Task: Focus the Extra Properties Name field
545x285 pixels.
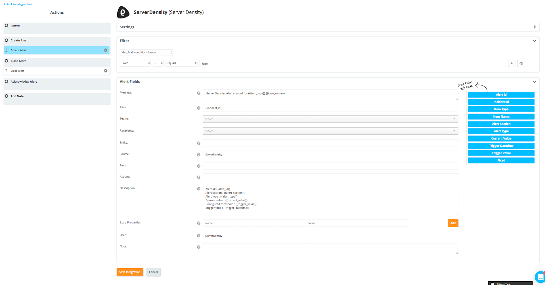Action: (254, 223)
